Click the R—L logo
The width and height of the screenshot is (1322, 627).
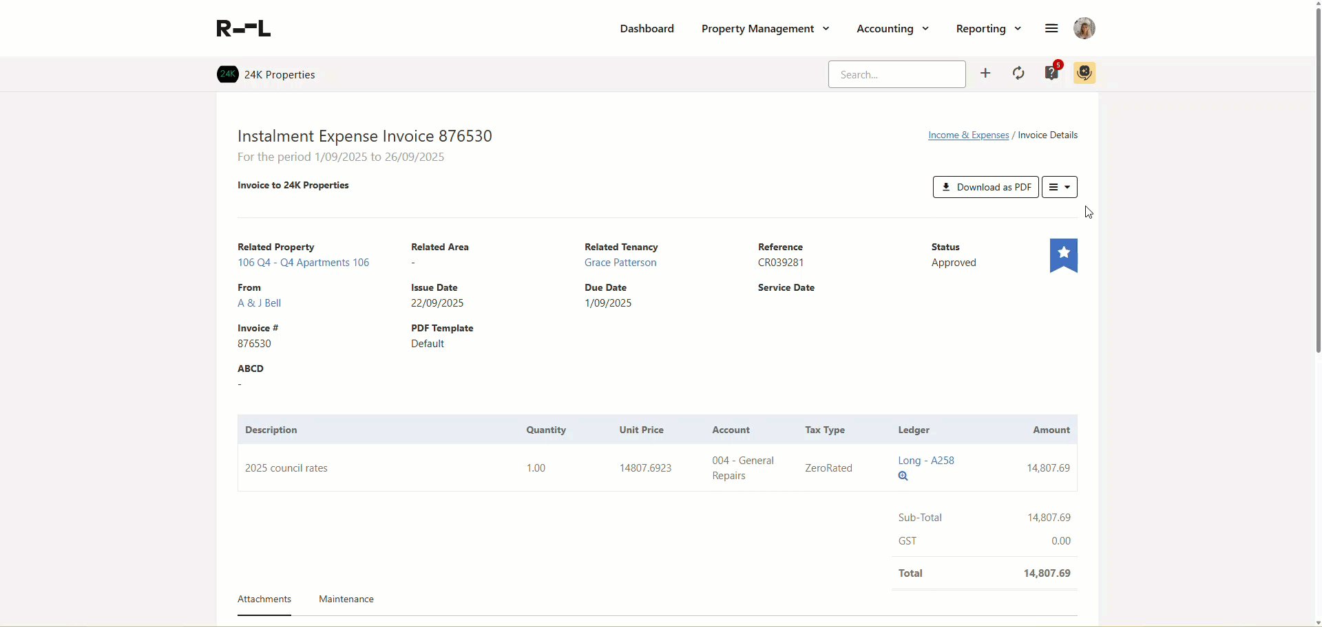(244, 28)
